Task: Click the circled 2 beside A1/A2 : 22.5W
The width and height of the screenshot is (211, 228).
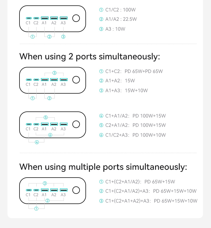Action: [101, 19]
